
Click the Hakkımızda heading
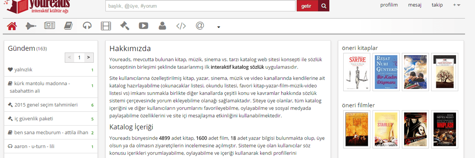130,49
